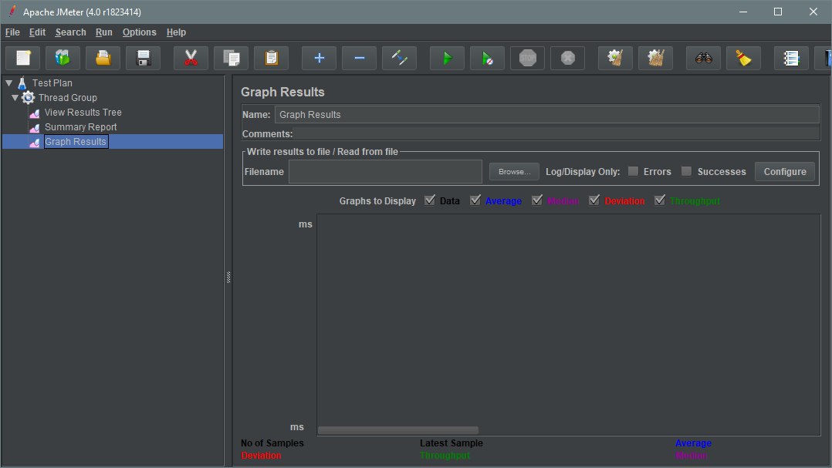Open the Function Helper list icon
832x468 pixels.
tap(791, 58)
